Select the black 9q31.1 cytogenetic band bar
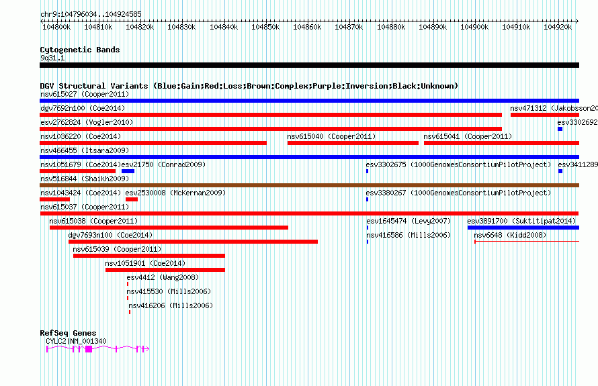 click(309, 65)
